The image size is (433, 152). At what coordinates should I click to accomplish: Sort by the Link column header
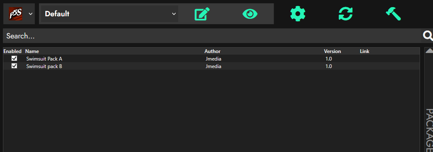coord(365,51)
